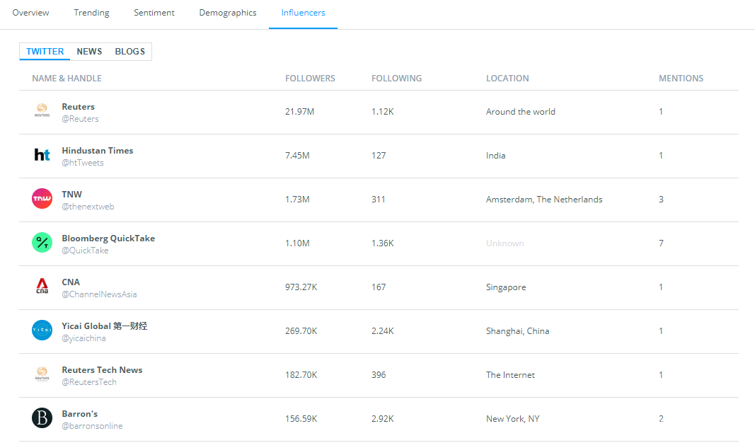The width and height of the screenshot is (755, 443).
Task: Click the Reuters avatar icon
Action: [42, 110]
